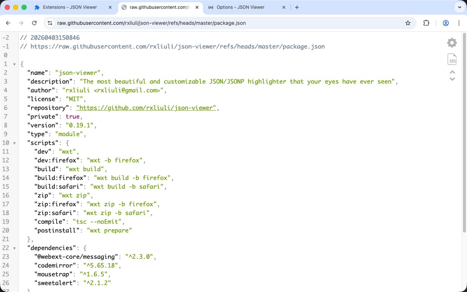The width and height of the screenshot is (467, 292).
Task: Click the "wxt zip" value
Action: pyautogui.click(x=75, y=195)
